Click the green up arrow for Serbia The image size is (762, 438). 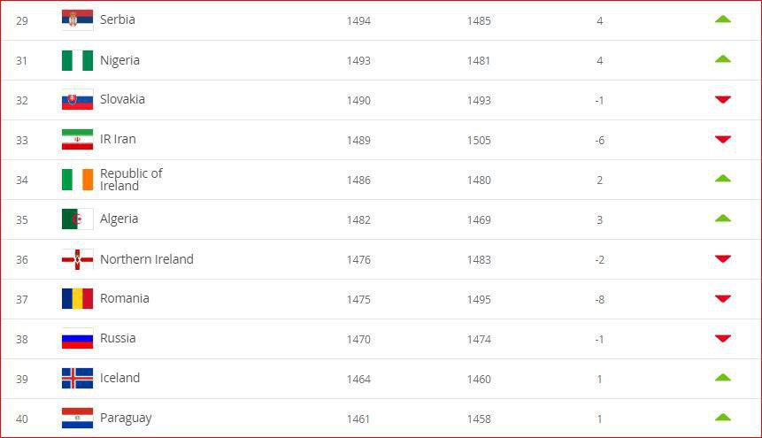(723, 19)
